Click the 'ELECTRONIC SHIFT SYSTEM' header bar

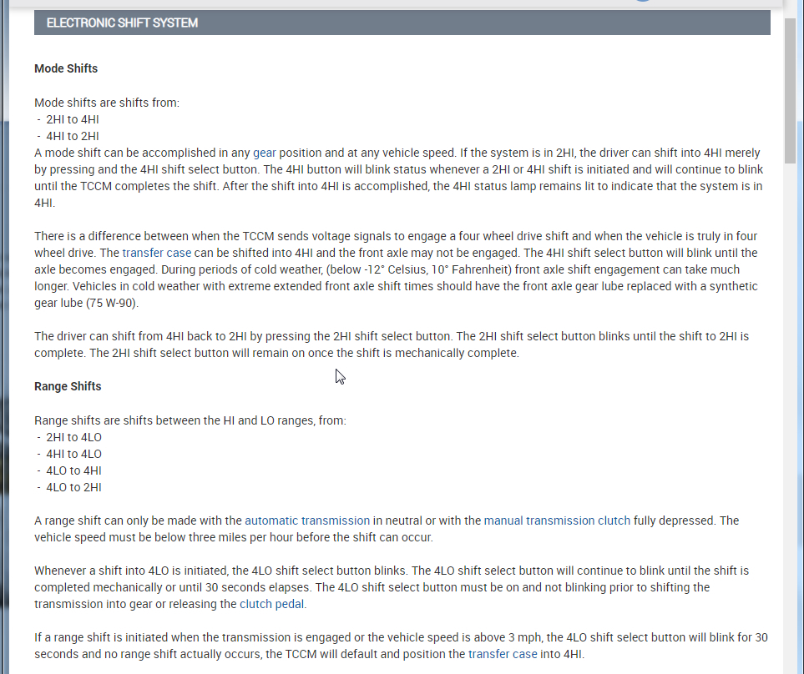(402, 23)
